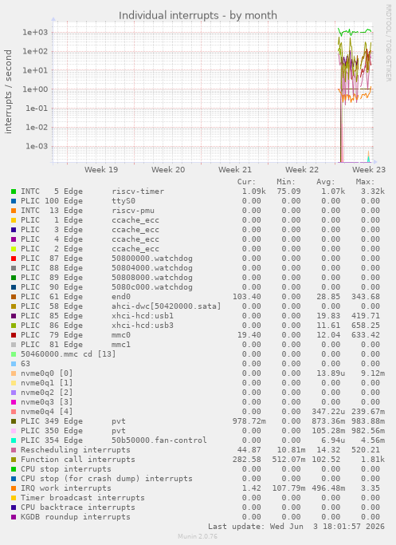This screenshot has height=545, width=396.
Task: Click the Week 23 x-axis label
Action: [369, 170]
